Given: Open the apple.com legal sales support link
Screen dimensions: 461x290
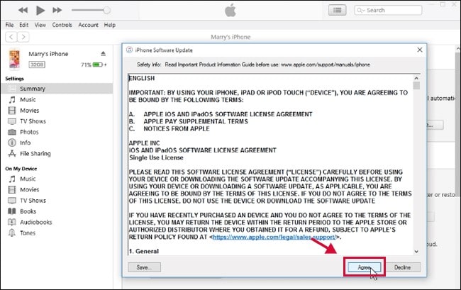Looking at the screenshot, I should (x=274, y=237).
